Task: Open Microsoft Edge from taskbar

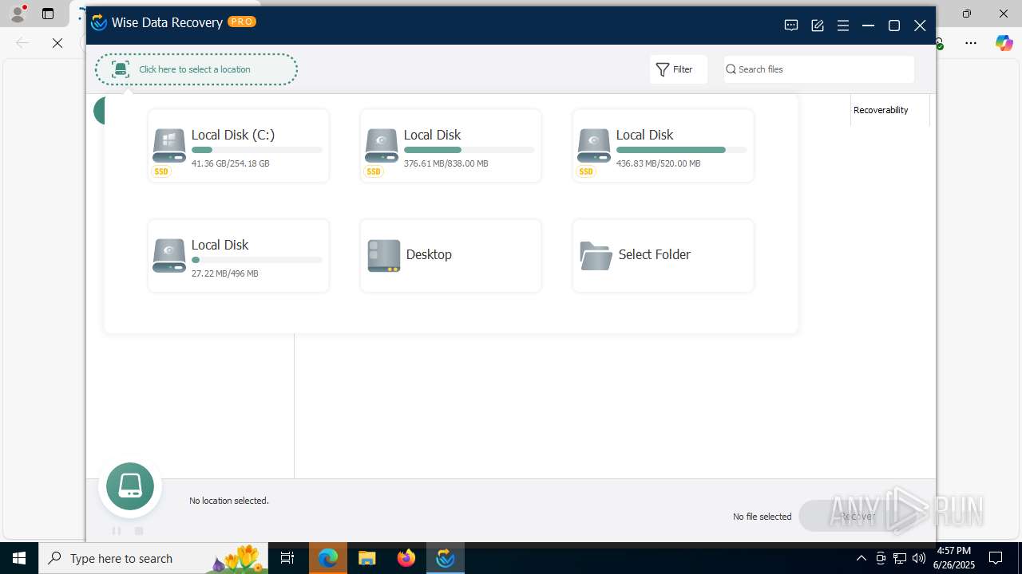Action: tap(328, 558)
